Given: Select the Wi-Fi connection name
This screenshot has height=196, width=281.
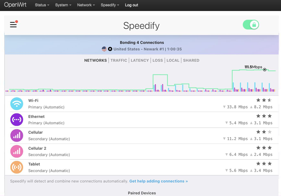Looking at the screenshot, I should (x=33, y=100).
